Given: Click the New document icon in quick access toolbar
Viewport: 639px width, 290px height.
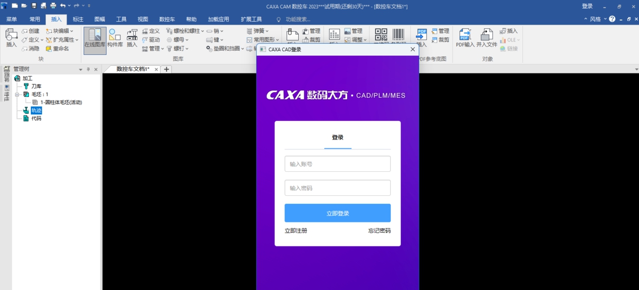Looking at the screenshot, I should click(x=14, y=5).
